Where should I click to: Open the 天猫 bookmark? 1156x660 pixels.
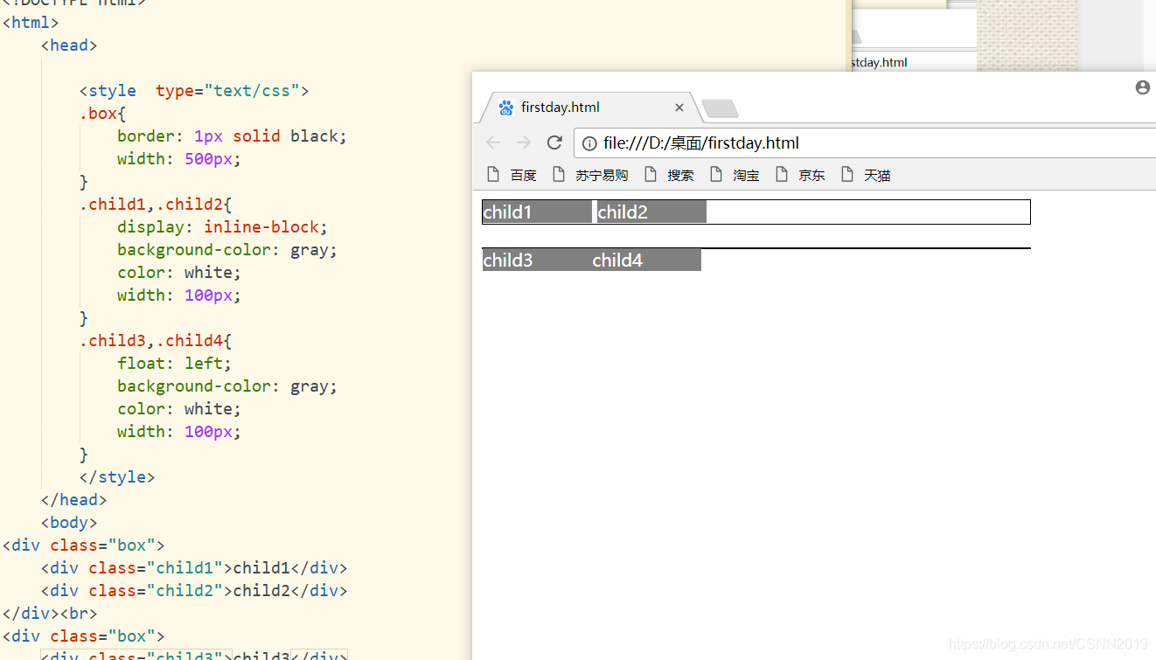pyautogui.click(x=866, y=175)
